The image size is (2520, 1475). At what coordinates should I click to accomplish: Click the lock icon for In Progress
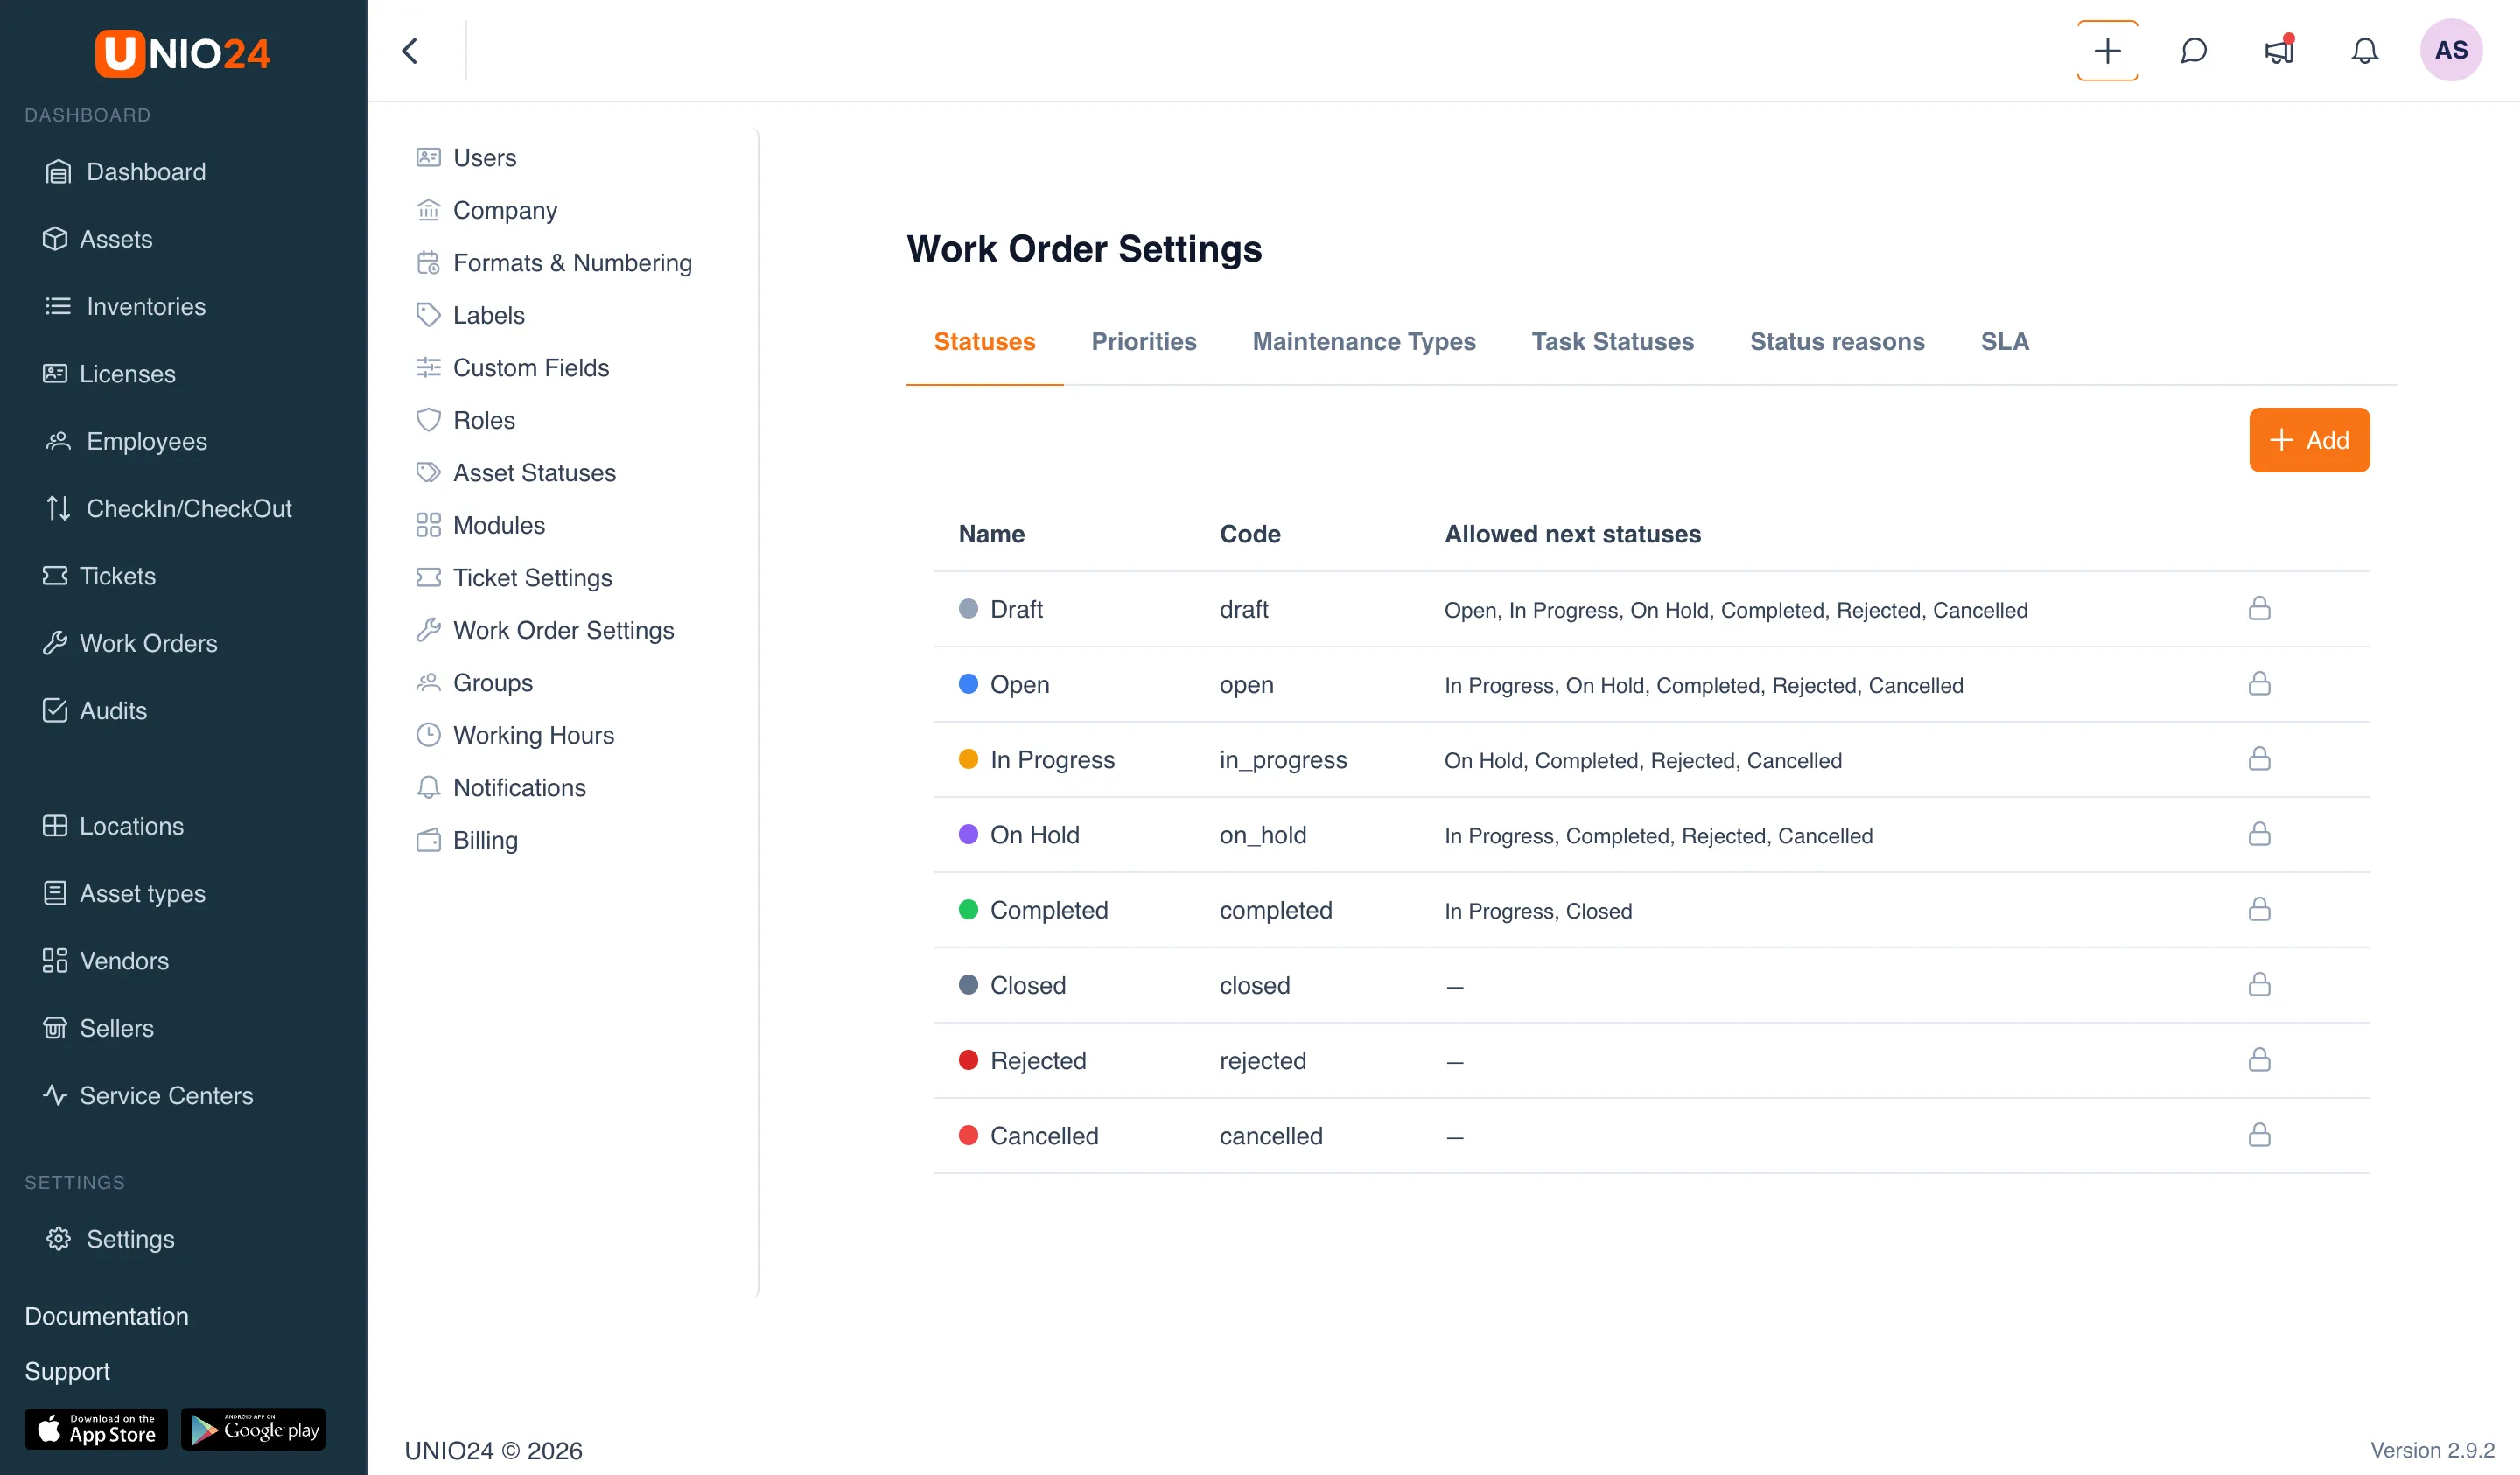click(2259, 759)
